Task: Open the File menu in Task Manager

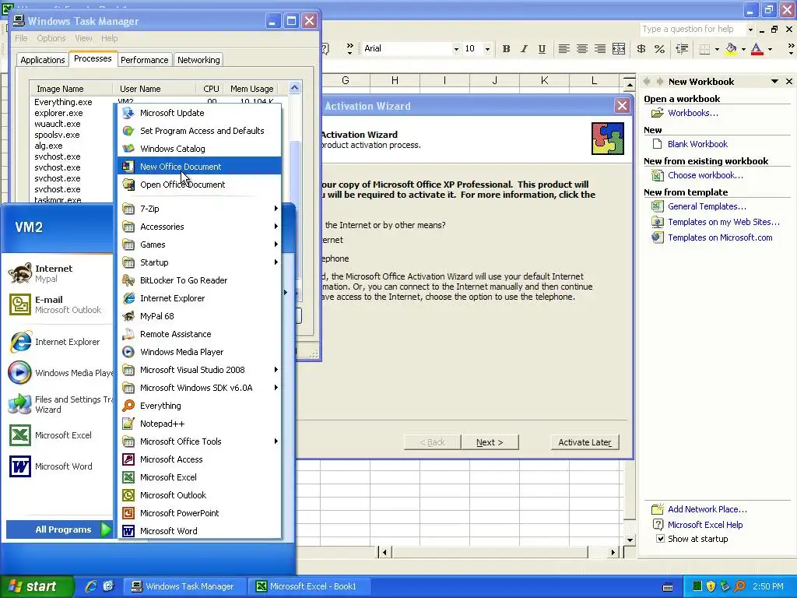Action: (x=21, y=38)
